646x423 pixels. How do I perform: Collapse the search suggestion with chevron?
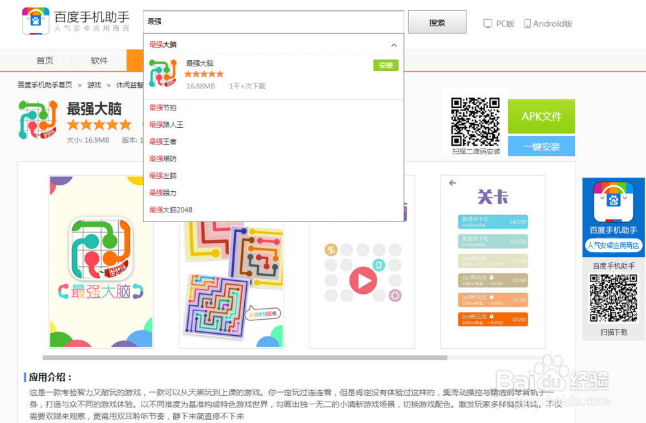tap(394, 45)
